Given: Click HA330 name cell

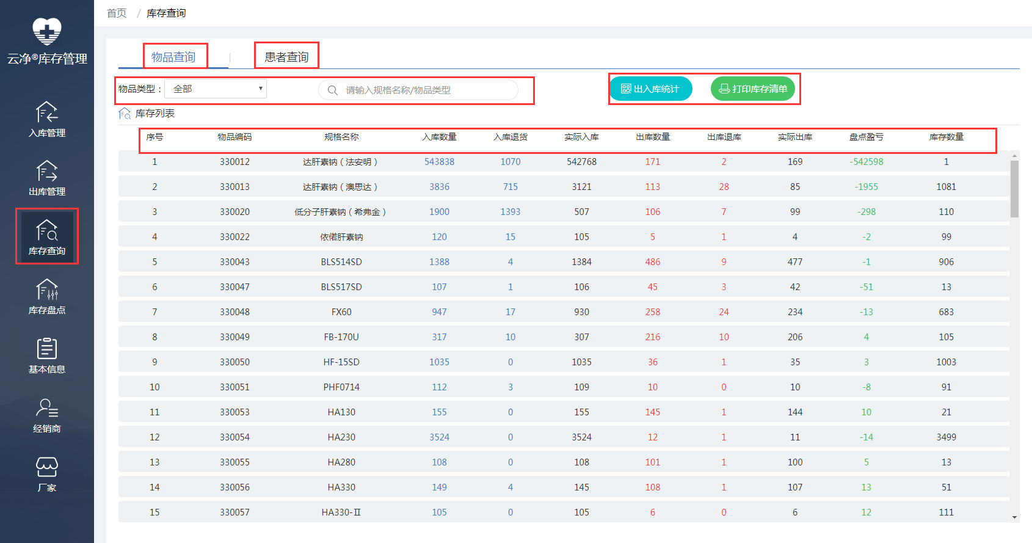Looking at the screenshot, I should click(341, 487).
